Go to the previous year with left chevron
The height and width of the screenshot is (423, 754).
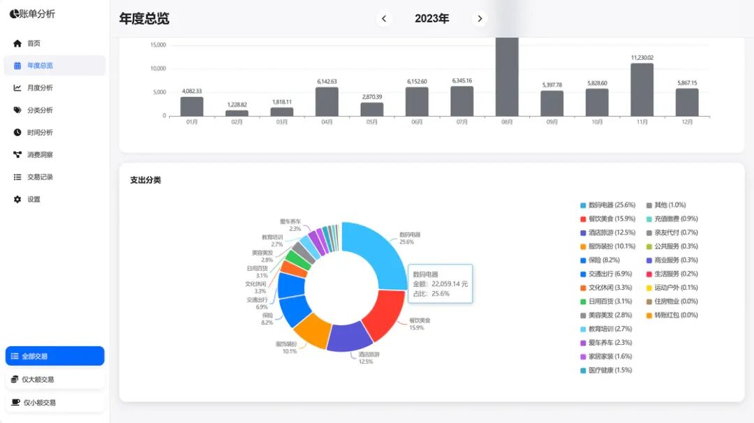384,19
